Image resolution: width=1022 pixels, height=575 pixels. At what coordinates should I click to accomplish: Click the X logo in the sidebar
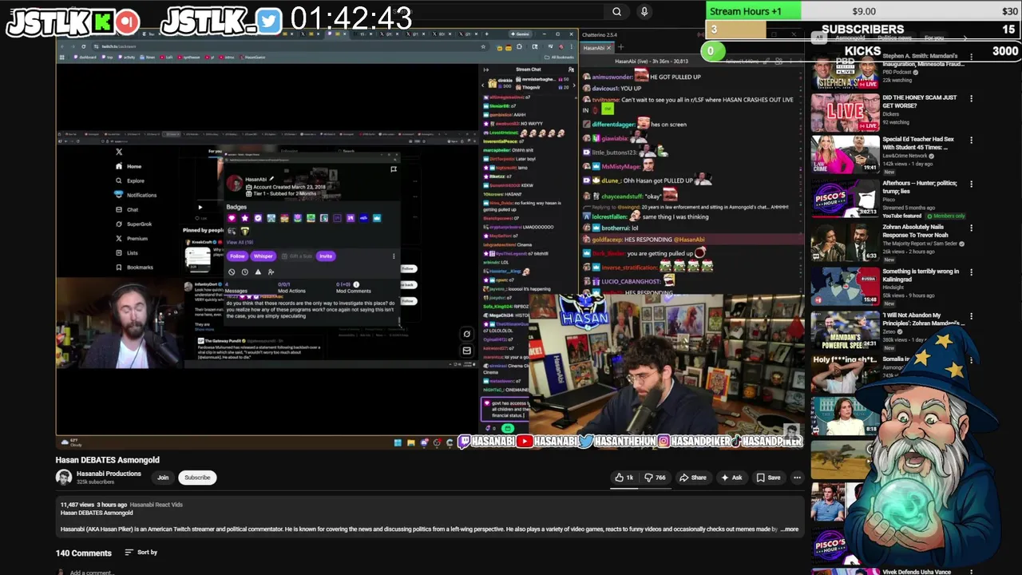click(x=119, y=152)
